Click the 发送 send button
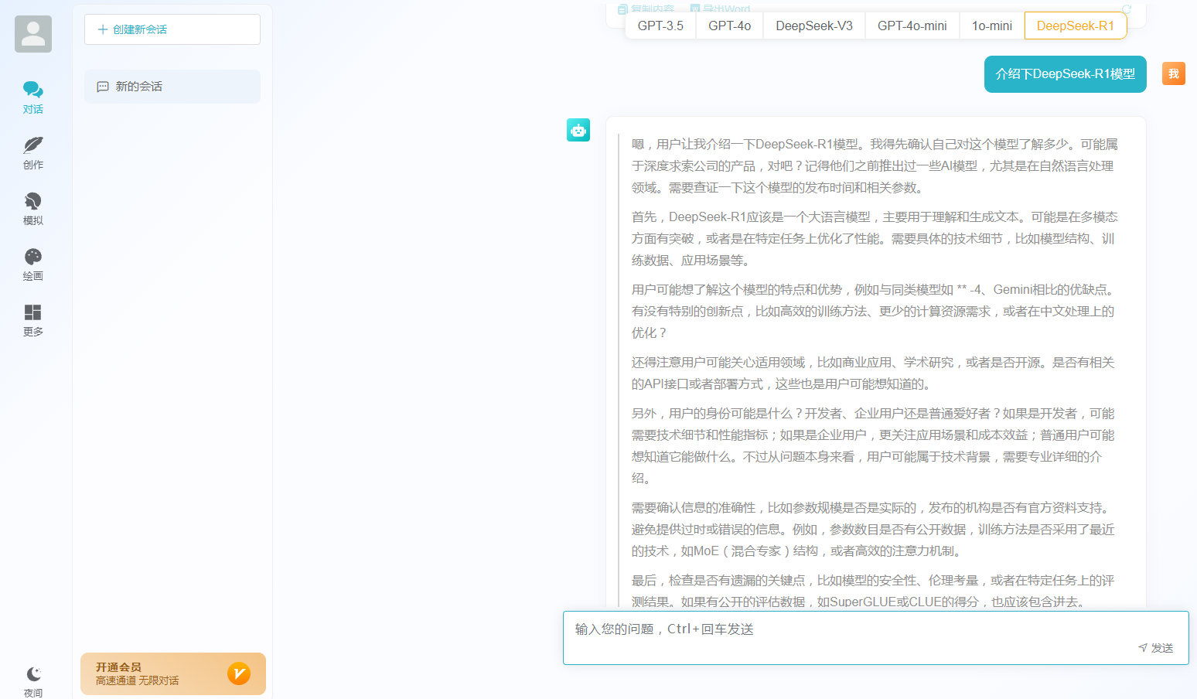The height and width of the screenshot is (699, 1197). [1156, 648]
